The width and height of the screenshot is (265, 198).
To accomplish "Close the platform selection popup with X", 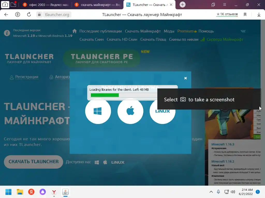I will point(185,78).
